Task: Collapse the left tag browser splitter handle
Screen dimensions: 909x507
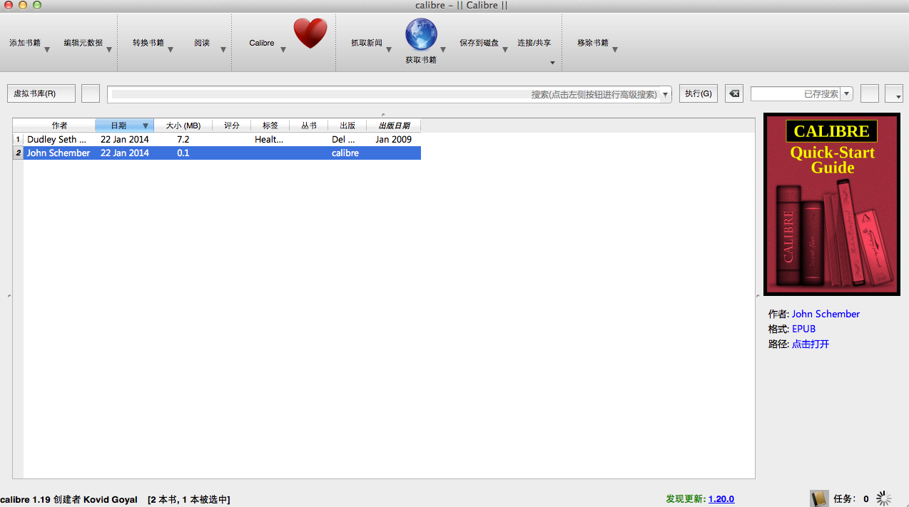Action: coord(9,296)
